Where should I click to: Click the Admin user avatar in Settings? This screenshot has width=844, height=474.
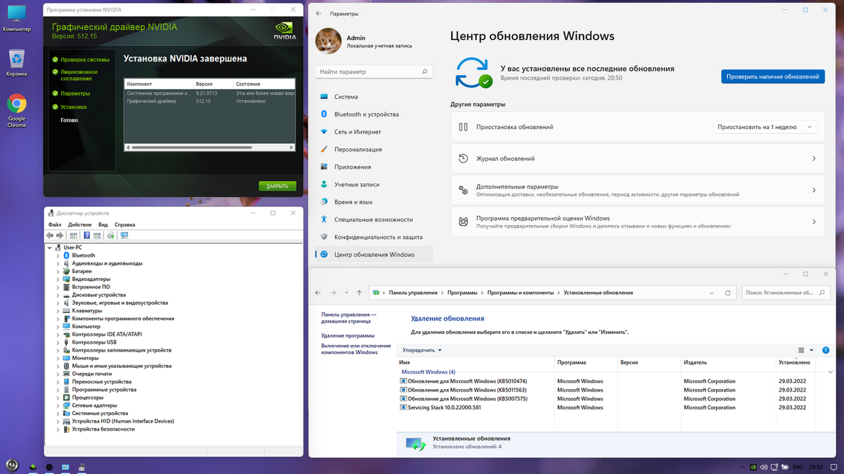click(328, 41)
